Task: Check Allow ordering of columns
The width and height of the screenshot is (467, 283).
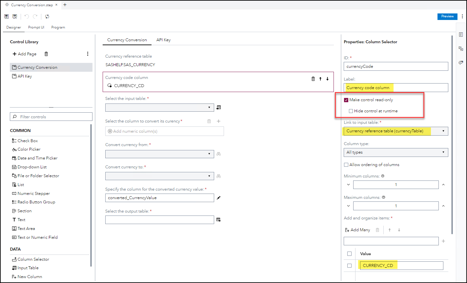Action: click(346, 165)
